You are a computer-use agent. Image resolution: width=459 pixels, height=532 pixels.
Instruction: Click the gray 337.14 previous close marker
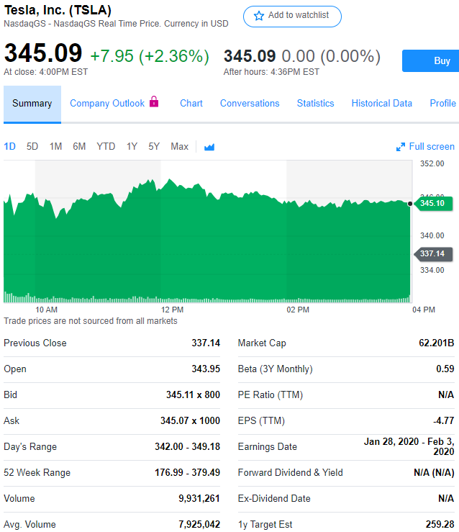434,254
